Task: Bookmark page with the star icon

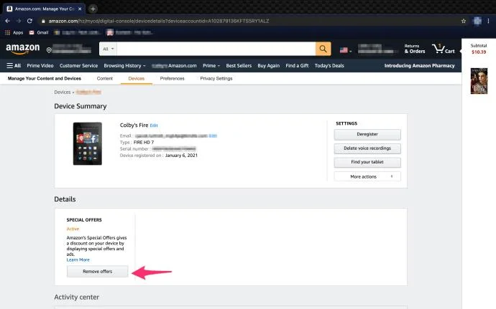Action: tap(464, 21)
